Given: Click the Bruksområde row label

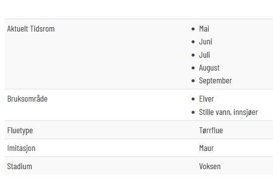Looking at the screenshot, I should 27,99.
